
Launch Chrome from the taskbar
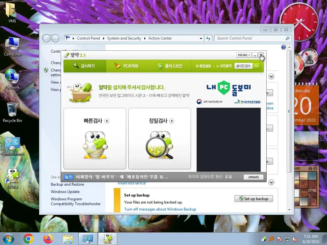coord(28,239)
